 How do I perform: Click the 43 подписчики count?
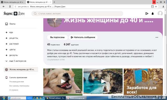53,45
